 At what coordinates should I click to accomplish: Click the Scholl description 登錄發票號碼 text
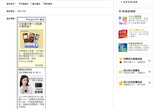pos(139,21)
